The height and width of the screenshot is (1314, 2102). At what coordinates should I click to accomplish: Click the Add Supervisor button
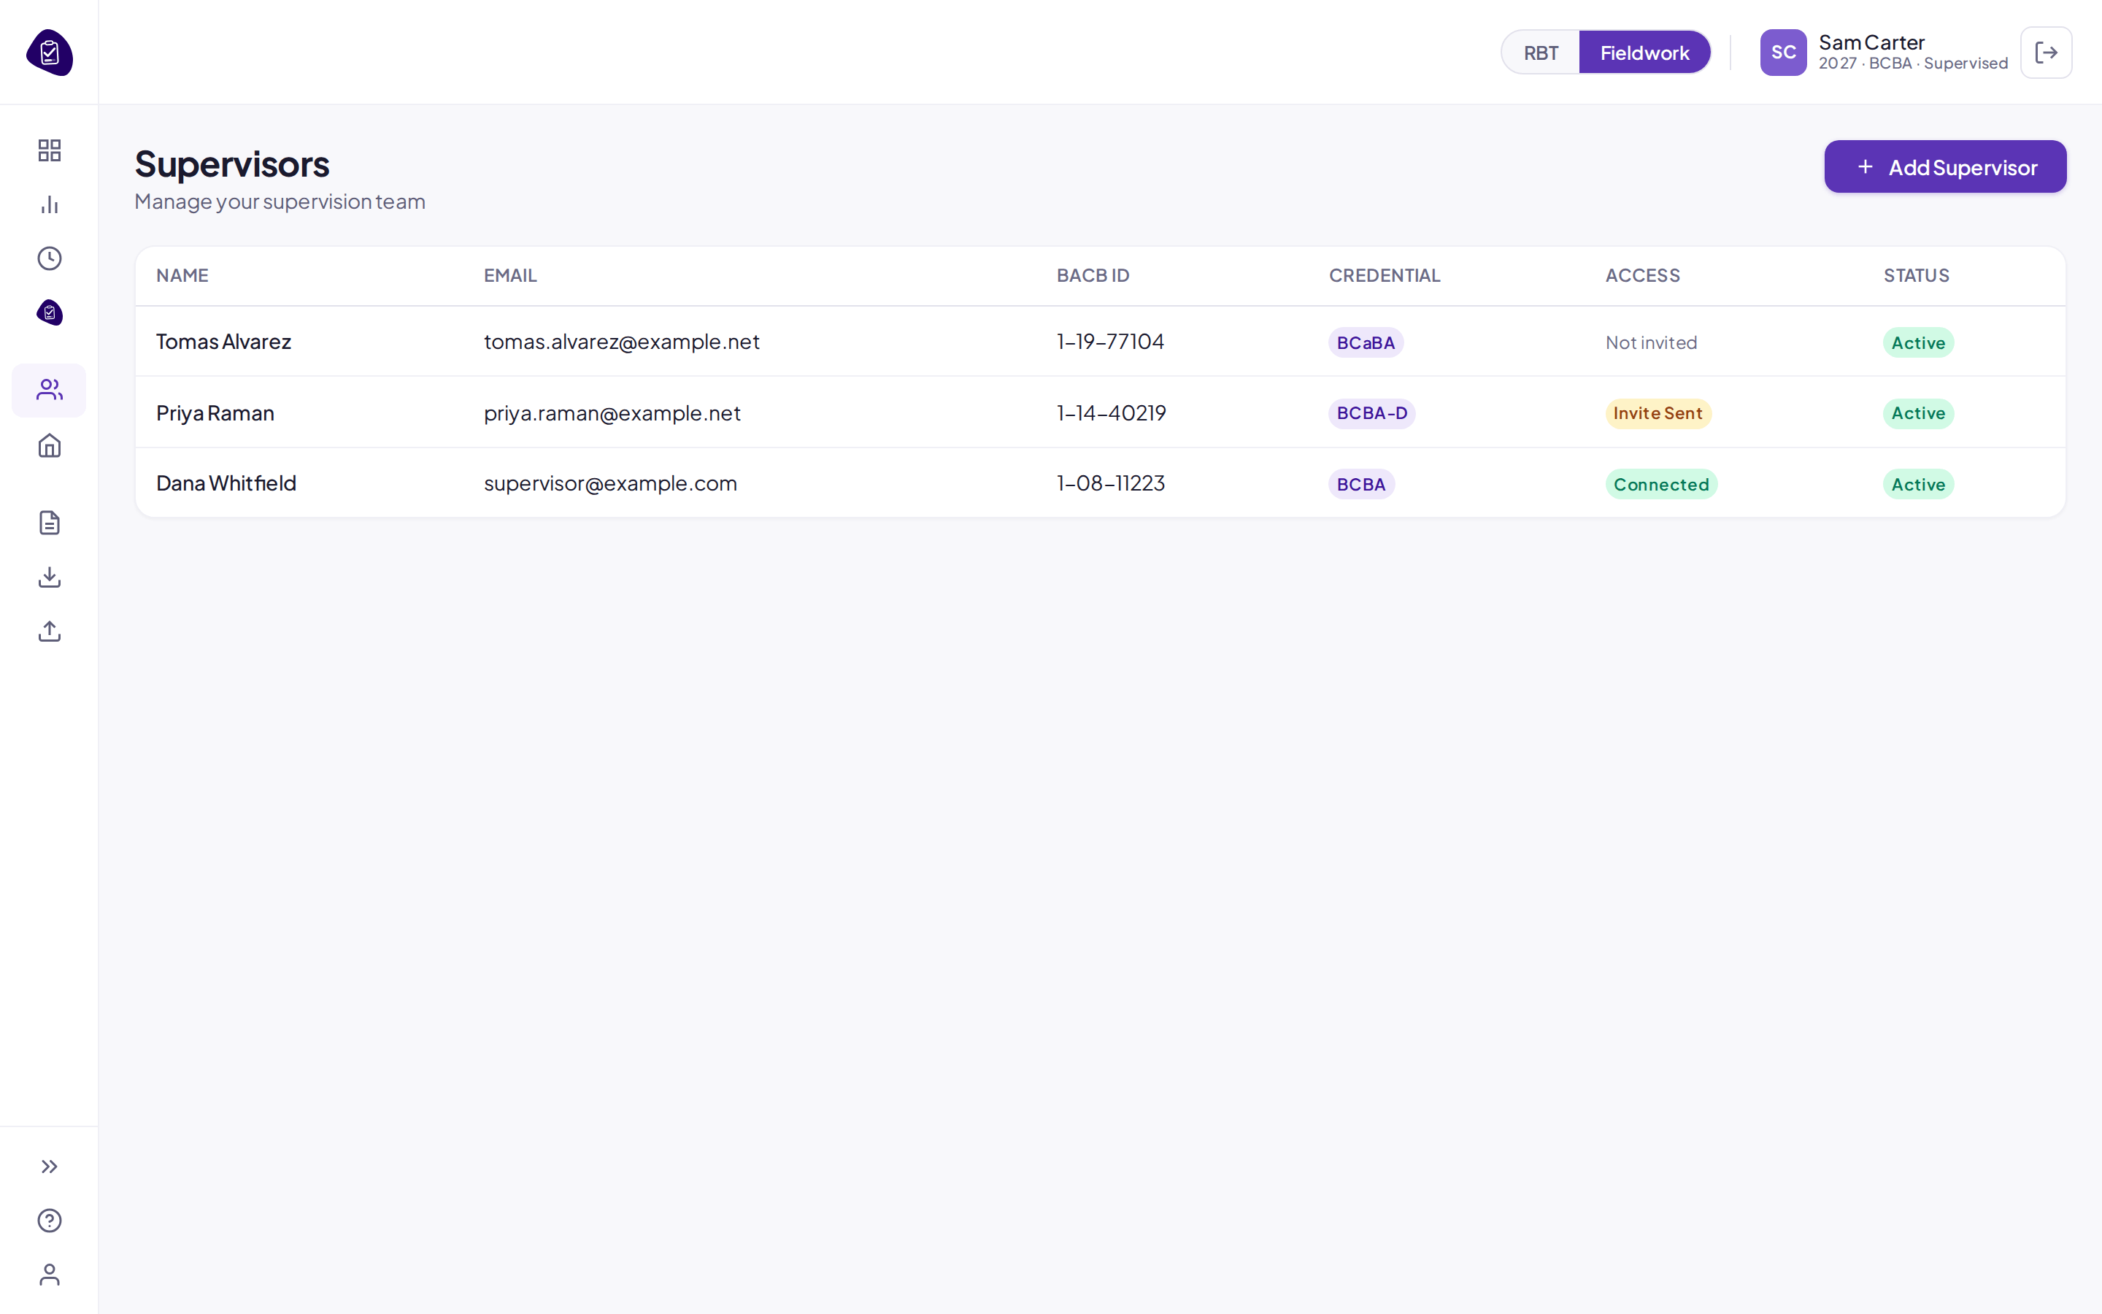pos(1945,167)
